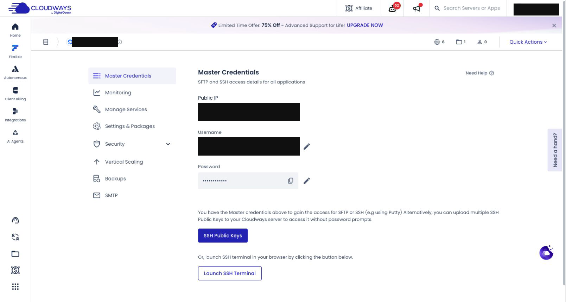
Task: Open Settings & Packages menu item
Action: (x=132, y=126)
